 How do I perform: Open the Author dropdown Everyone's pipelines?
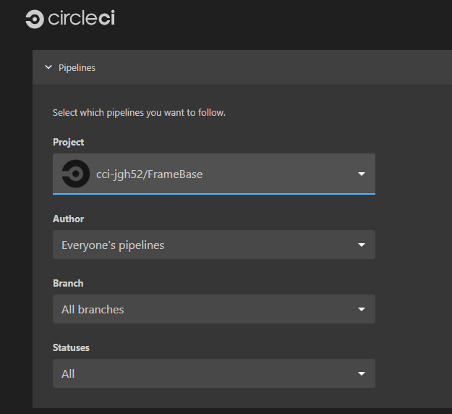pos(214,245)
